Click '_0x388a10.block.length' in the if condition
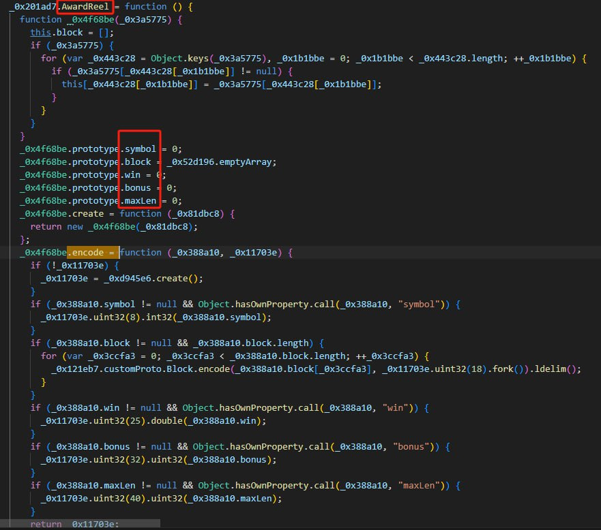Screen dimensions: 601x530 click(x=250, y=343)
